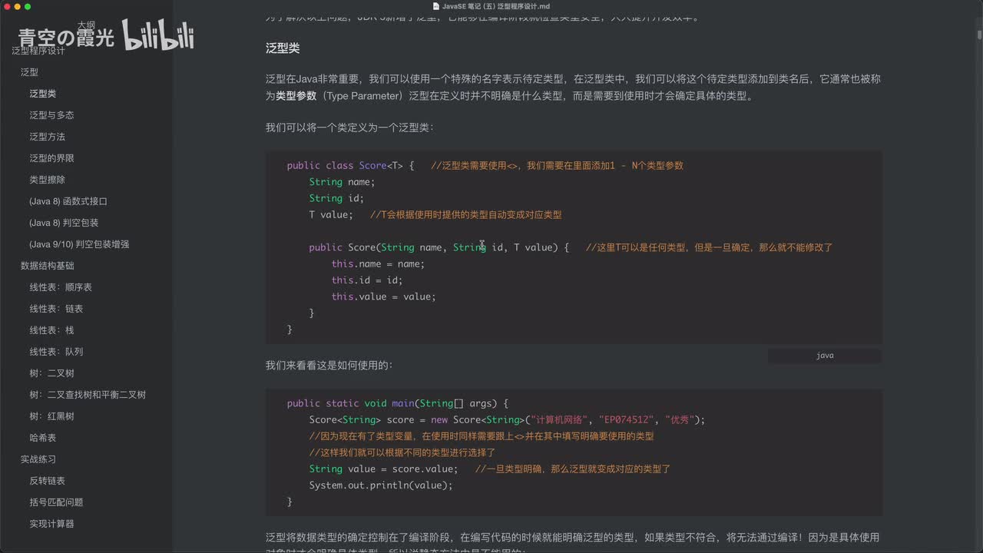This screenshot has width=983, height=553.
Task: Select 泛型 in the outline sidebar
Action: pos(29,72)
